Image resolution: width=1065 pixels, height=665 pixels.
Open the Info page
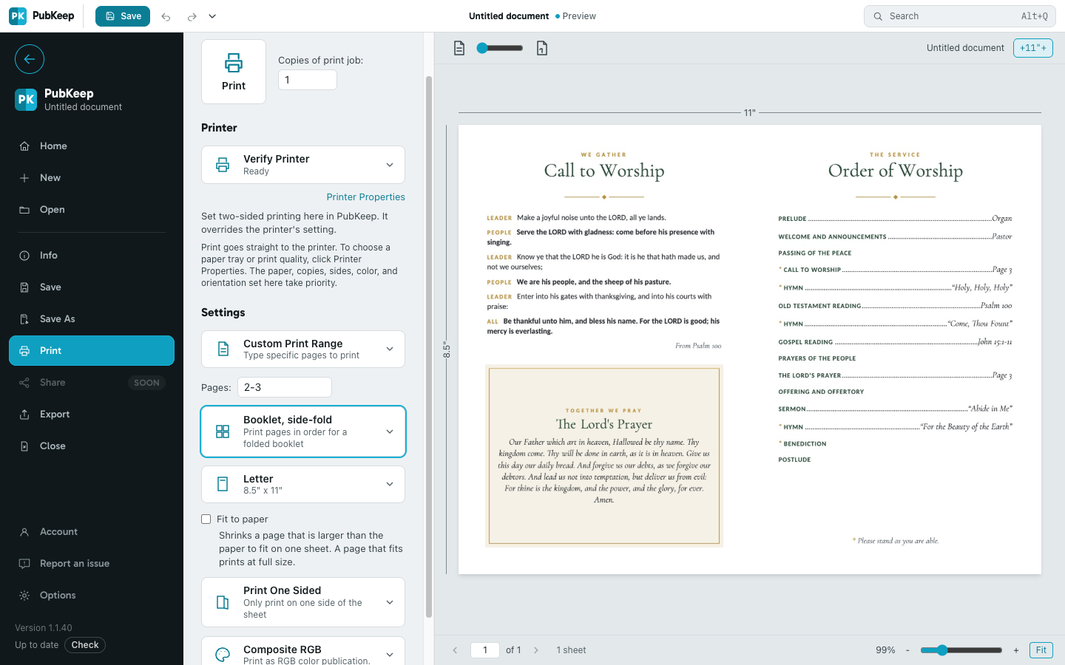pyautogui.click(x=92, y=256)
